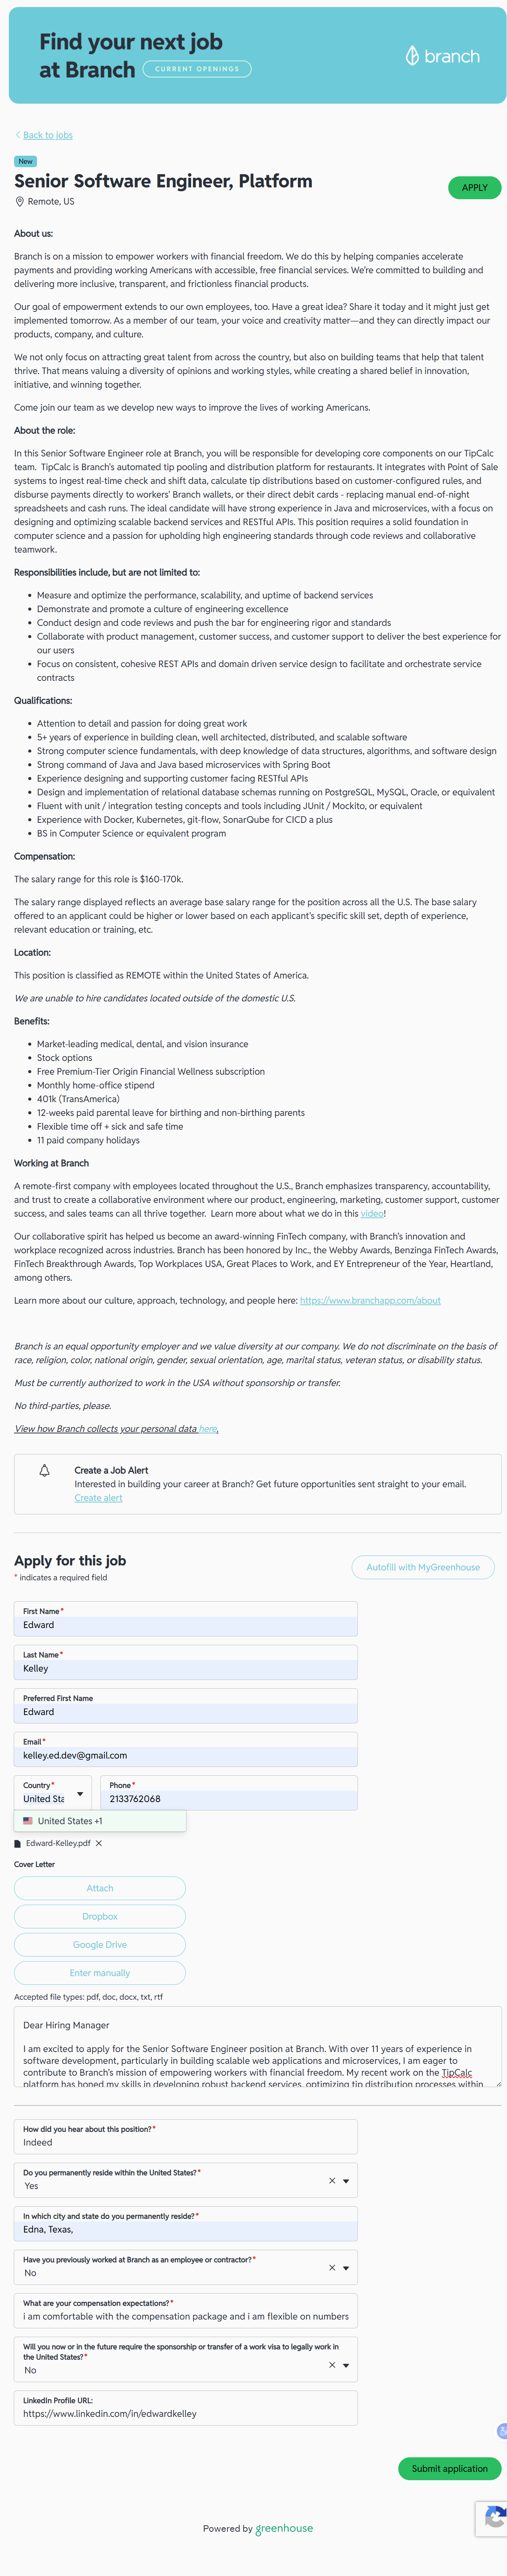
Task: Click the blue accessibility icon at right edge
Action: click(x=502, y=2430)
